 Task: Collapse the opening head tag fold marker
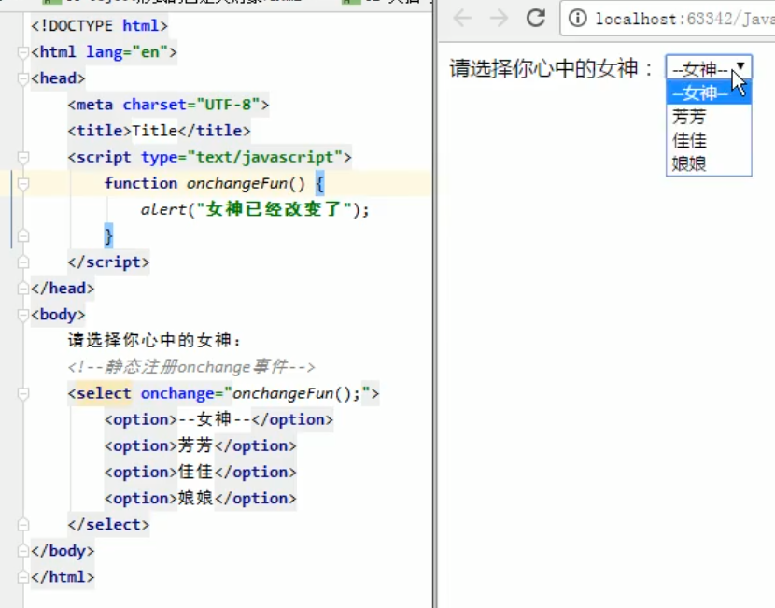[x=22, y=78]
